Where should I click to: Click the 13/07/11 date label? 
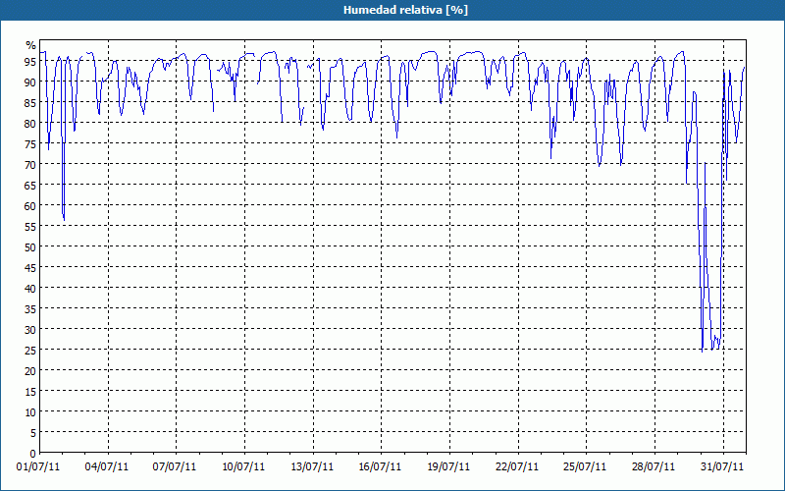[312, 467]
